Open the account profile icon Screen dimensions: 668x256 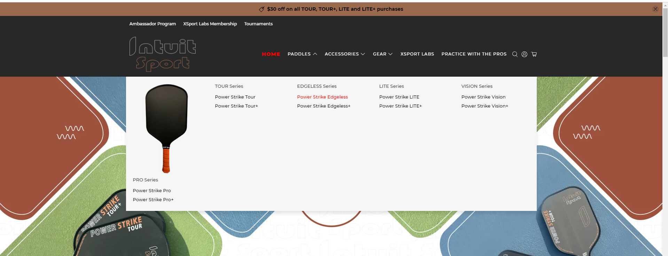524,54
